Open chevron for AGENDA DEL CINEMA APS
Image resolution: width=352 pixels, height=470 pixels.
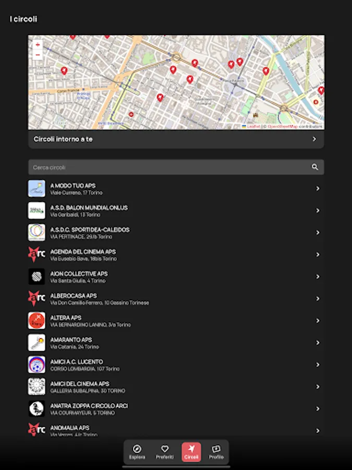[x=318, y=254]
